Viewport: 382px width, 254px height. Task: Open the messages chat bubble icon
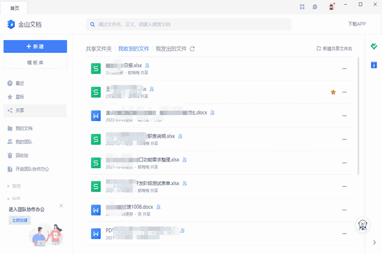pyautogui.click(x=315, y=7)
